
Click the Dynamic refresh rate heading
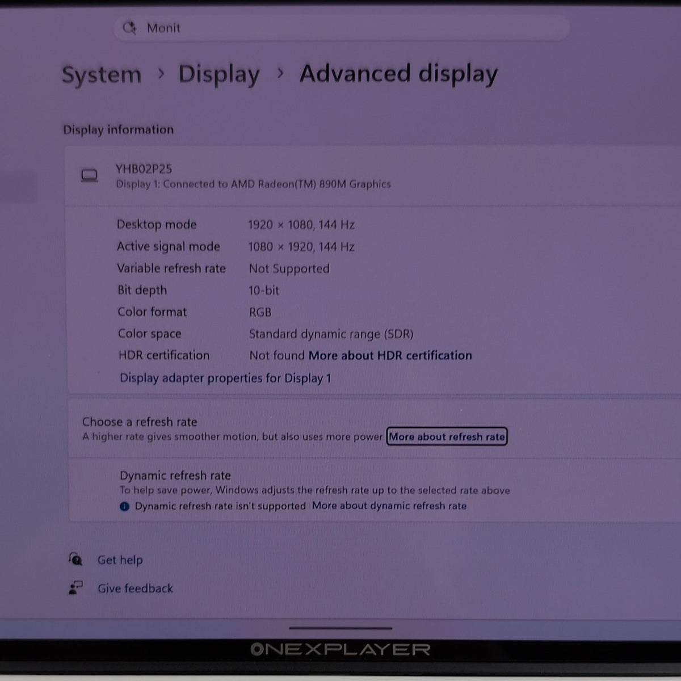click(175, 476)
